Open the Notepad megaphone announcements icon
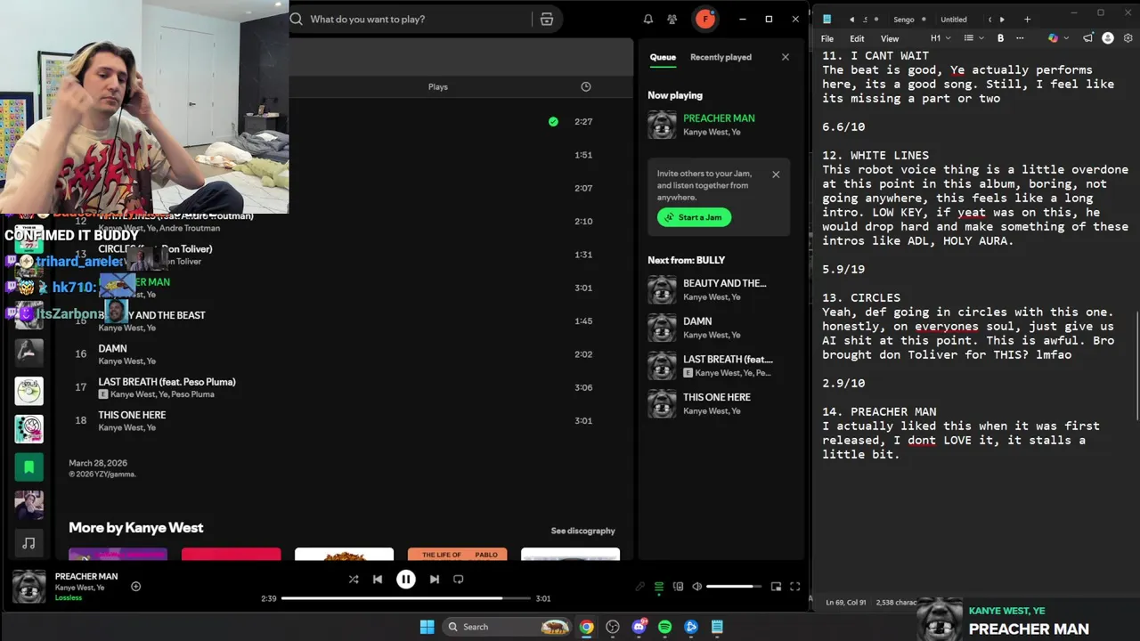Image resolution: width=1140 pixels, height=641 pixels. (x=1087, y=38)
